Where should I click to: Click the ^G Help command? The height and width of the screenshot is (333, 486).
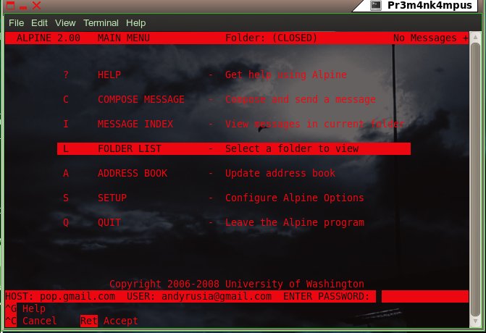coord(25,308)
